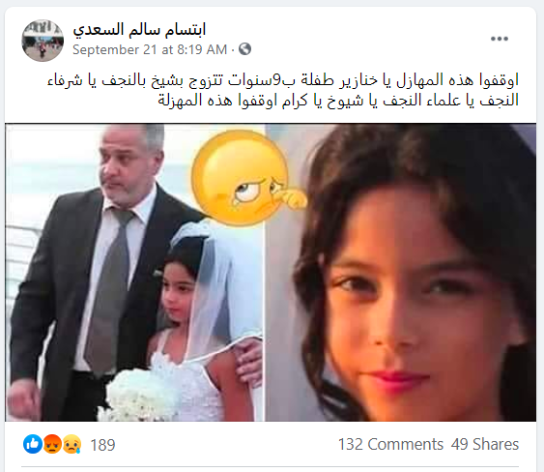Expand the 132 Comments section
This screenshot has width=544, height=472.
390,444
